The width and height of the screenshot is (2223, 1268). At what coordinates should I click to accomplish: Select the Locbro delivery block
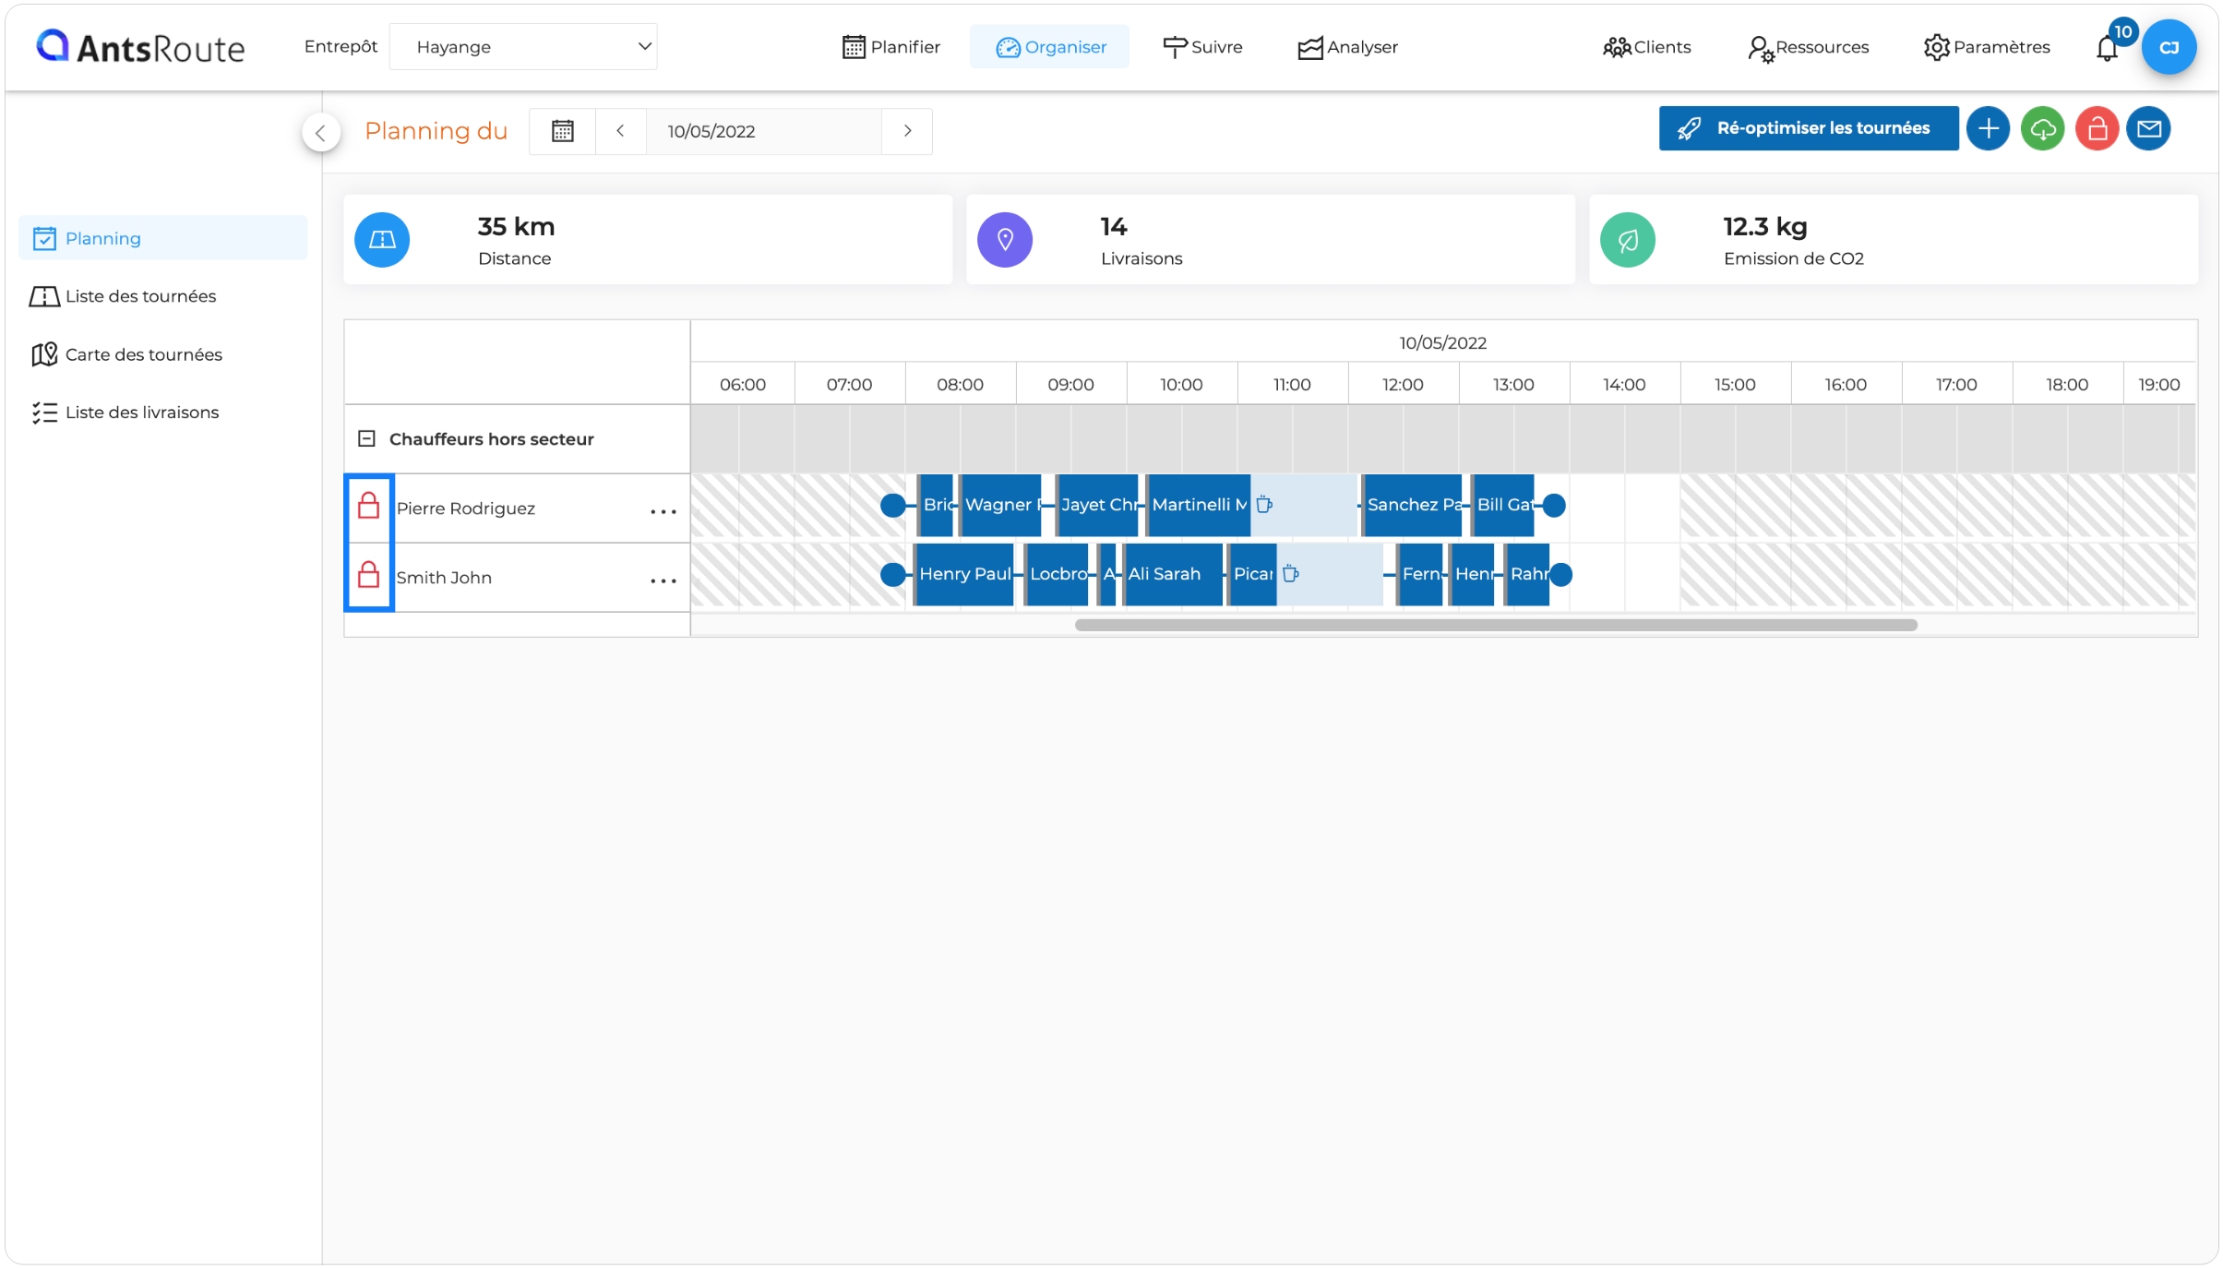[x=1057, y=575]
